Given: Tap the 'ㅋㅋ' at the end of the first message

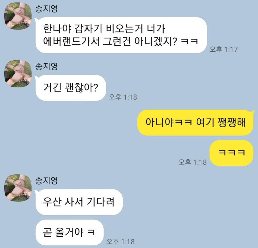Looking at the screenshot, I should 189,41.
